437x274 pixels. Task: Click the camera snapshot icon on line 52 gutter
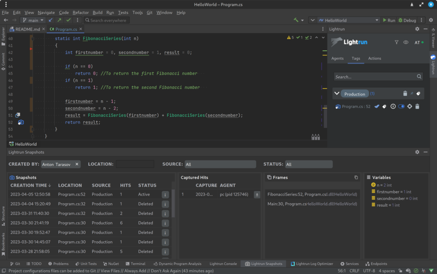coord(20,122)
